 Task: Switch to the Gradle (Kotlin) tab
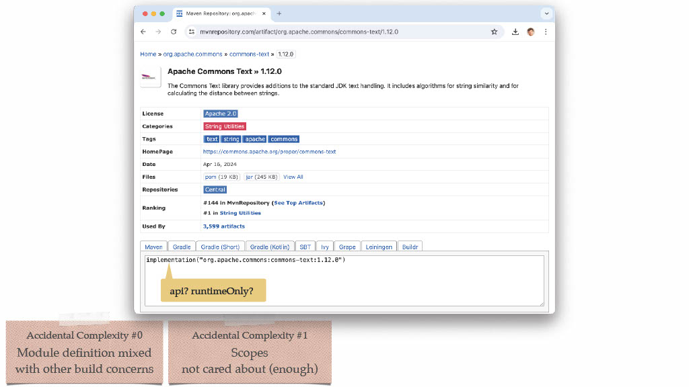coord(270,247)
